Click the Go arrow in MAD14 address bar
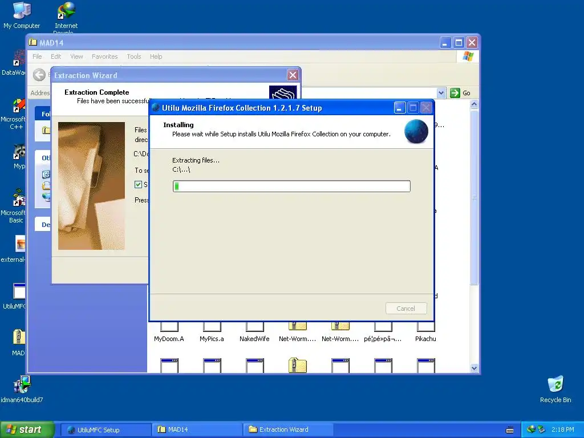 (x=455, y=93)
